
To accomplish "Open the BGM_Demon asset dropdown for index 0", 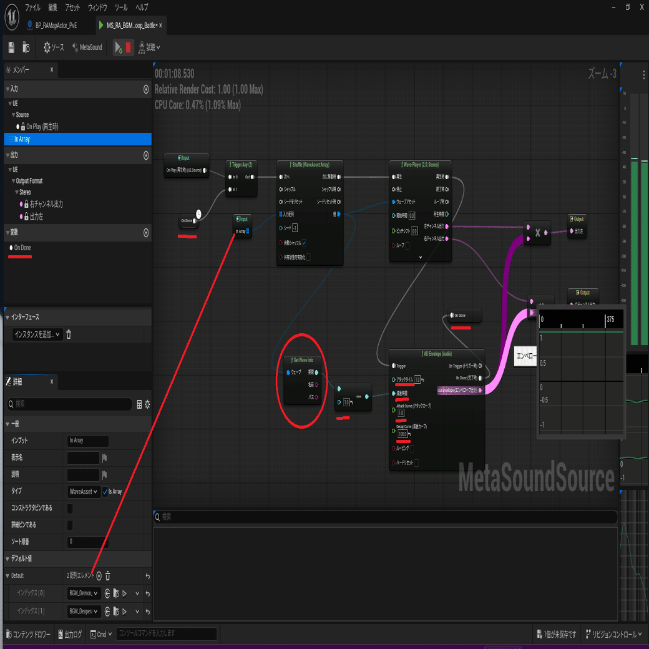I will click(x=84, y=593).
